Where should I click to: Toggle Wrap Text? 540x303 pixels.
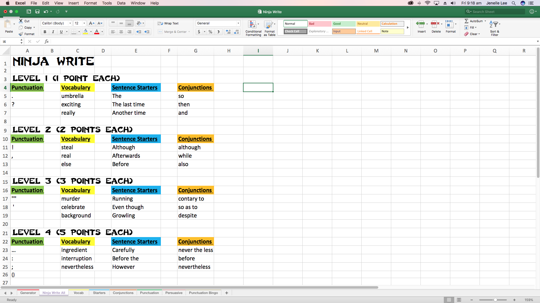tap(168, 23)
